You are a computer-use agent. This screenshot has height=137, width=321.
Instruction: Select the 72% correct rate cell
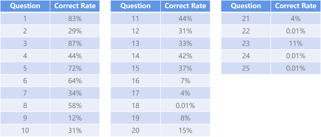click(75, 68)
